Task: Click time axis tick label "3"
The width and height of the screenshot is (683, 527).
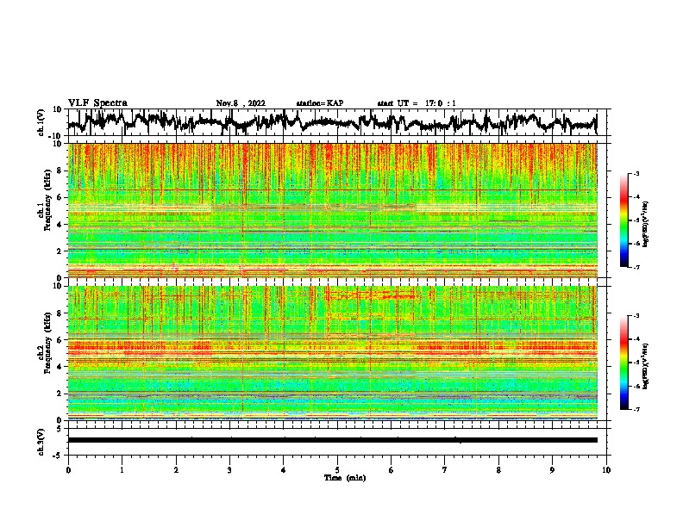Action: 229,470
